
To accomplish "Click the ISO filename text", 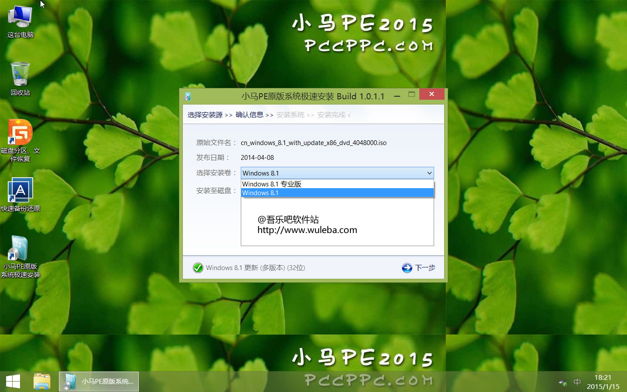I will pos(313,143).
